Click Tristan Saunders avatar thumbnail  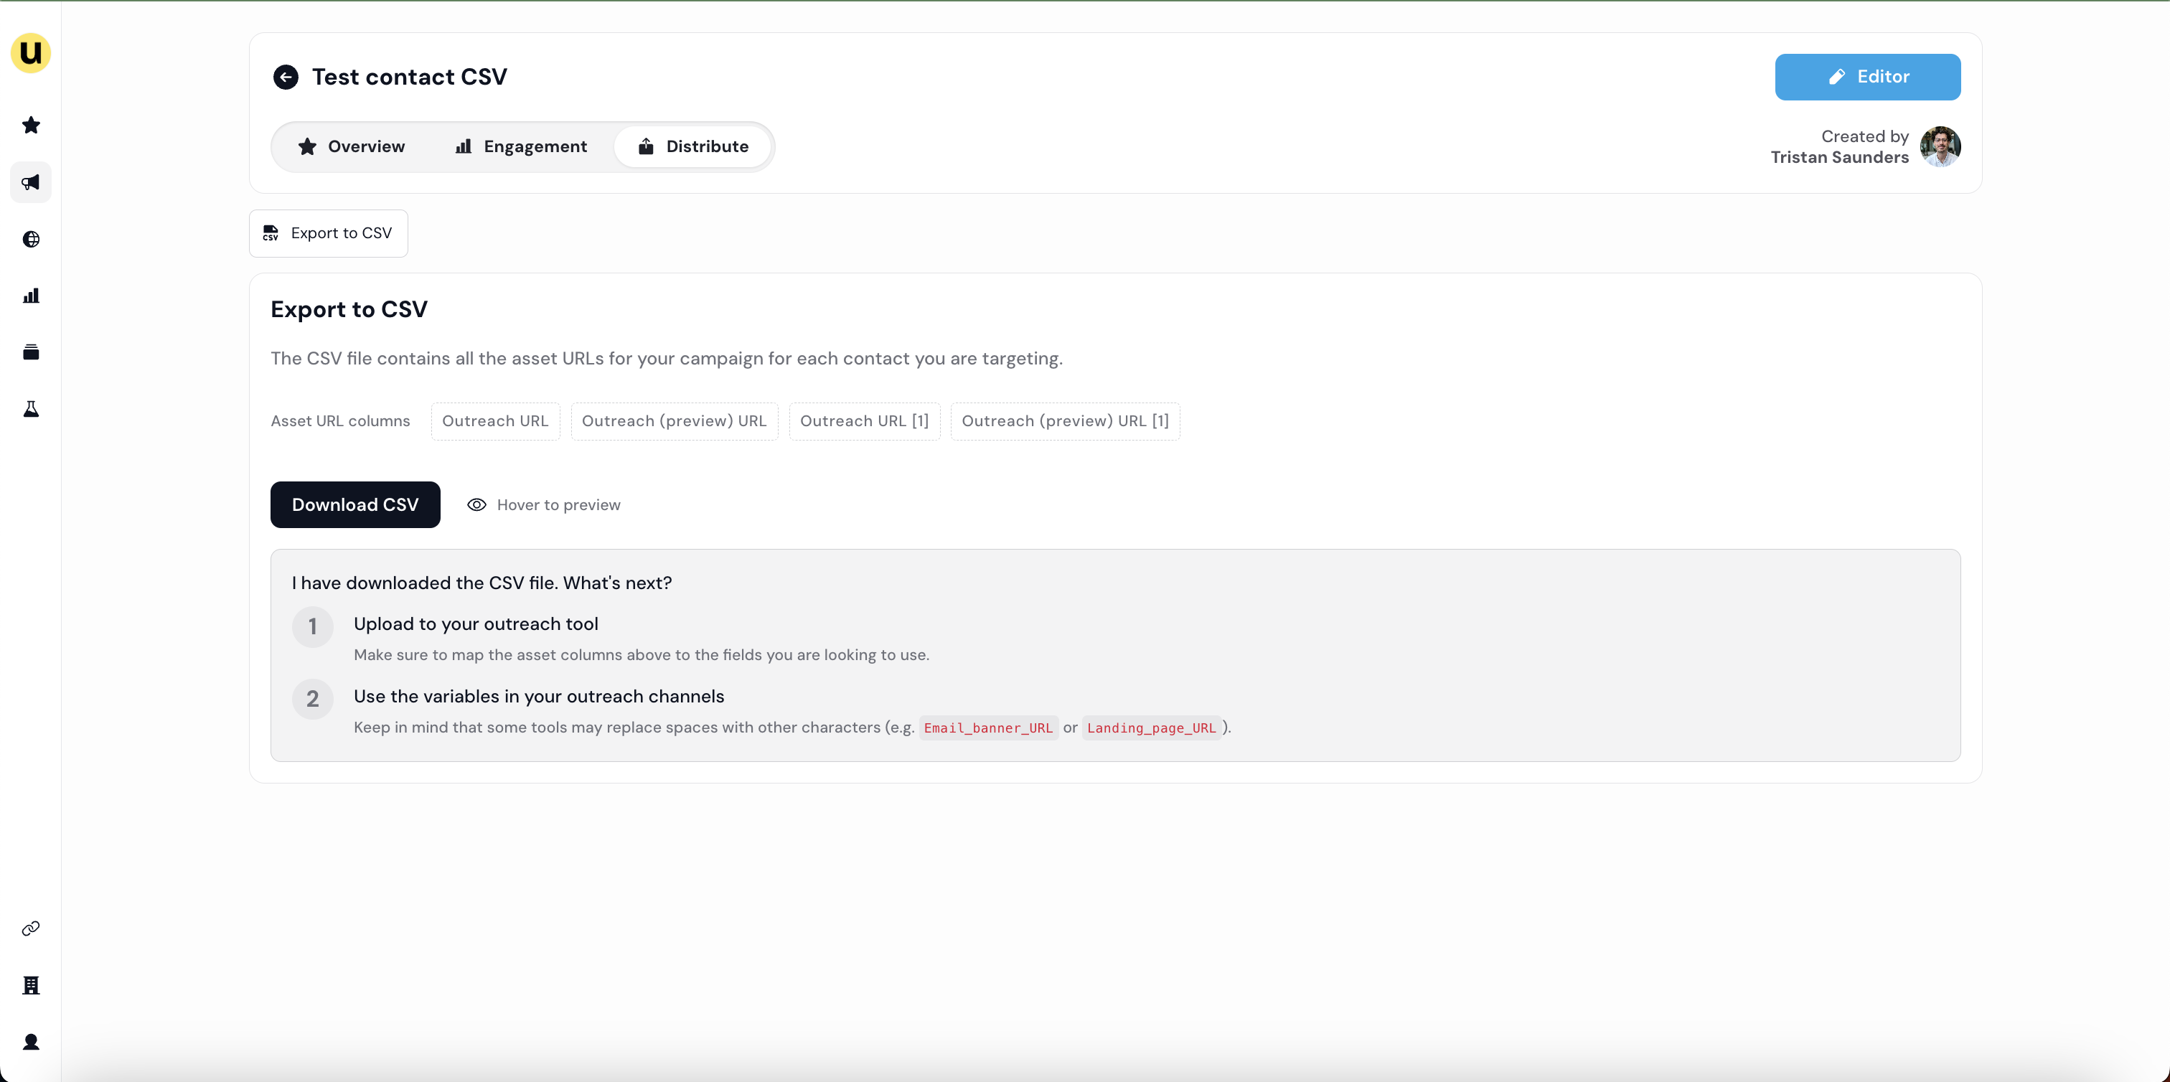pos(1939,146)
